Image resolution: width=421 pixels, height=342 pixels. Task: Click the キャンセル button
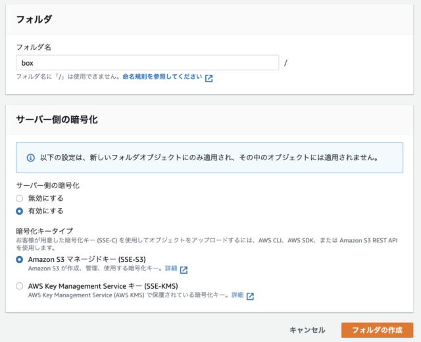point(307,330)
